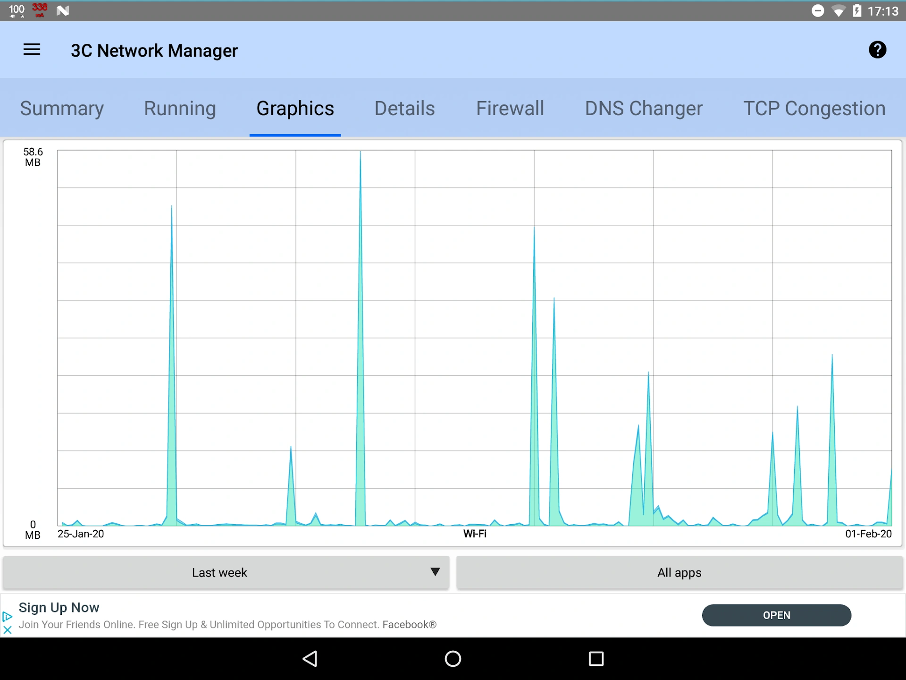This screenshot has width=906, height=680.
Task: Tap the highest peak on the graph
Action: tap(361, 153)
